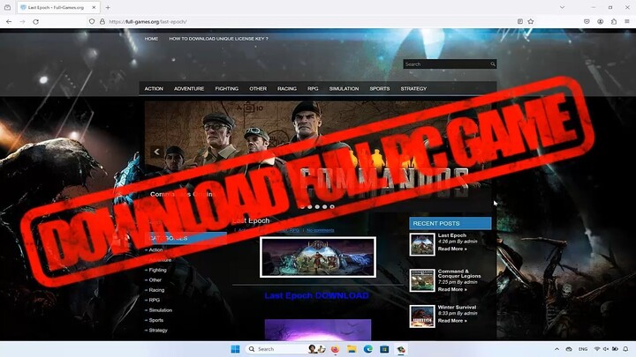Viewport: 636px width, 357px height.
Task: Click Read More under Last Epoch post
Action: [452, 249]
